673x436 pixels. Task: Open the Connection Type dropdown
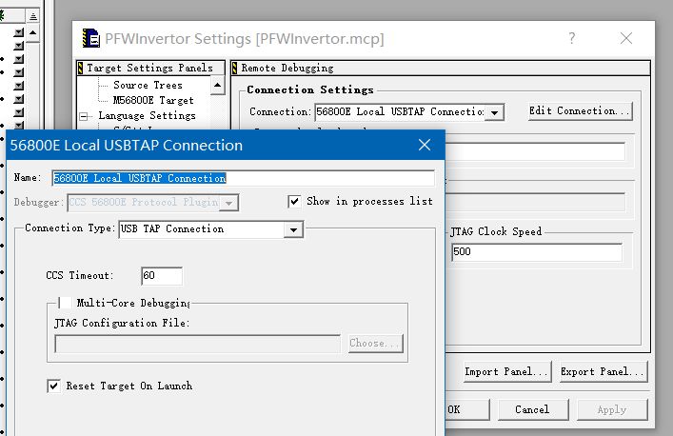pyautogui.click(x=294, y=229)
